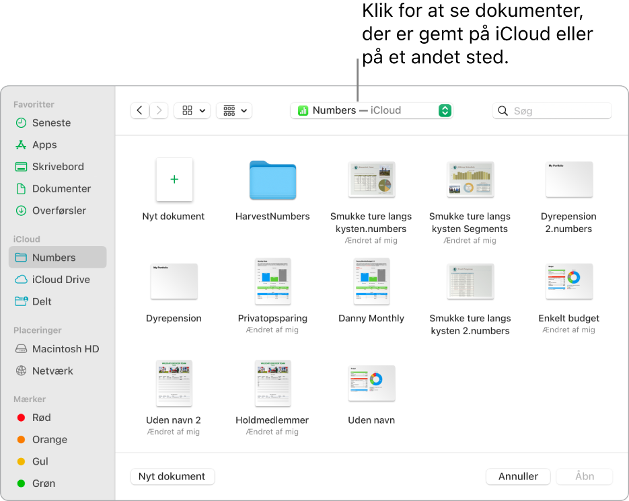
Task: Select the last Uden navn budget thumbnail
Action: click(371, 383)
